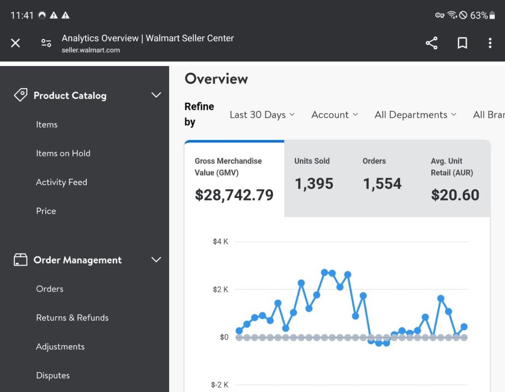
Task: Open Items on Hold in sidebar
Action: coord(63,153)
